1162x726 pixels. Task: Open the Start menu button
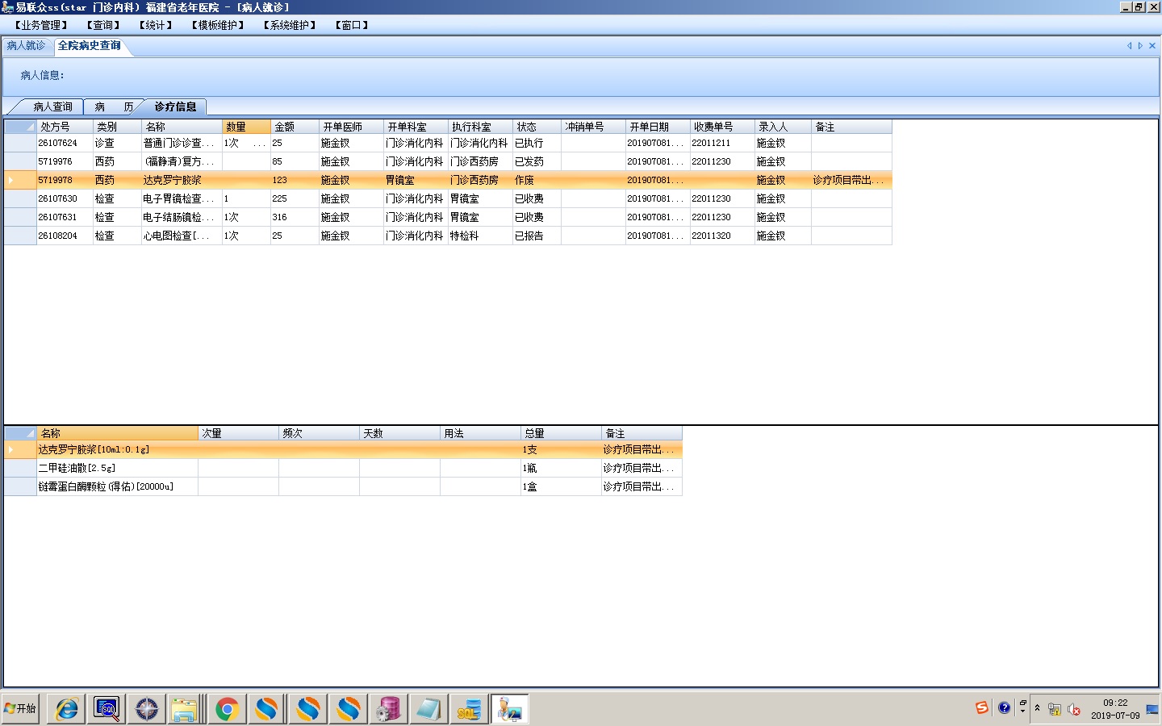pyautogui.click(x=20, y=709)
